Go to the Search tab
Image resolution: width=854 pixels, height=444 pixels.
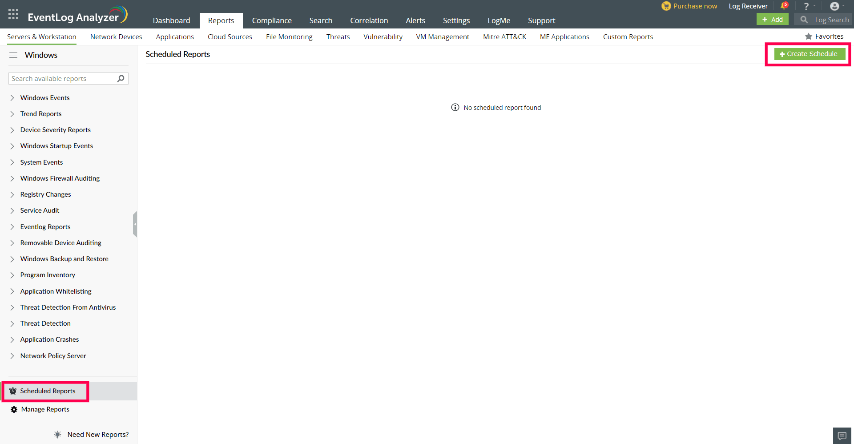click(x=321, y=20)
